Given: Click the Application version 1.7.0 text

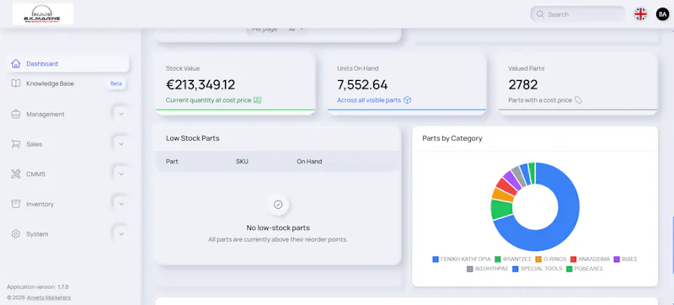Looking at the screenshot, I should [x=38, y=287].
